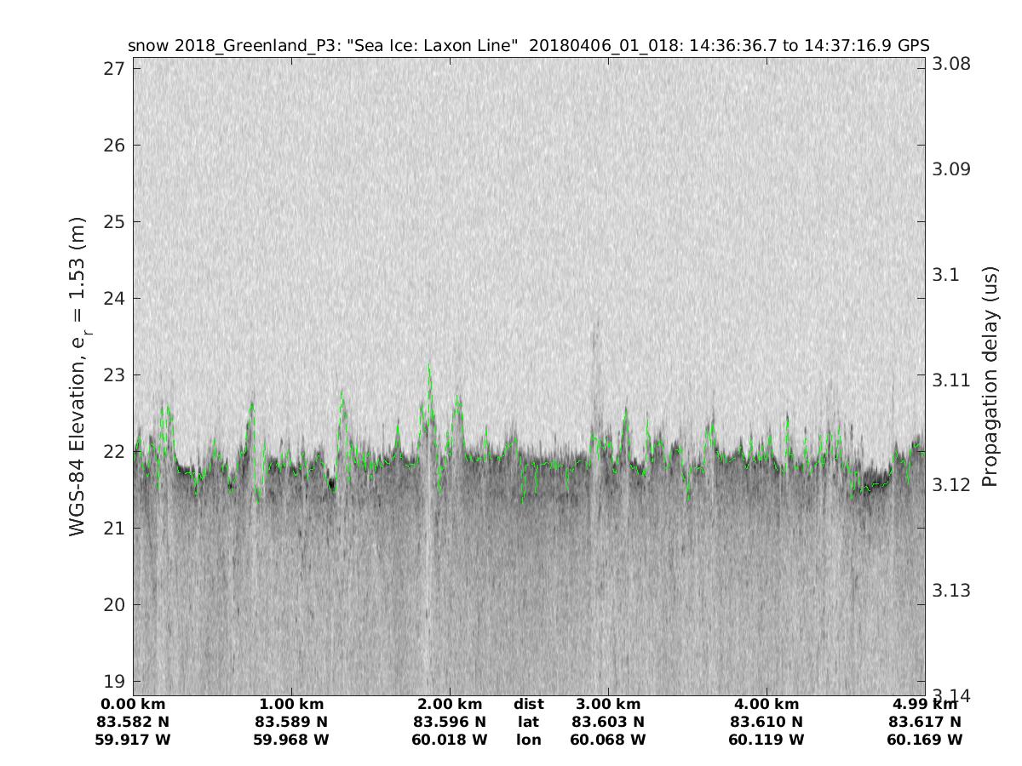Click the 27 elevation tick label

116,68
